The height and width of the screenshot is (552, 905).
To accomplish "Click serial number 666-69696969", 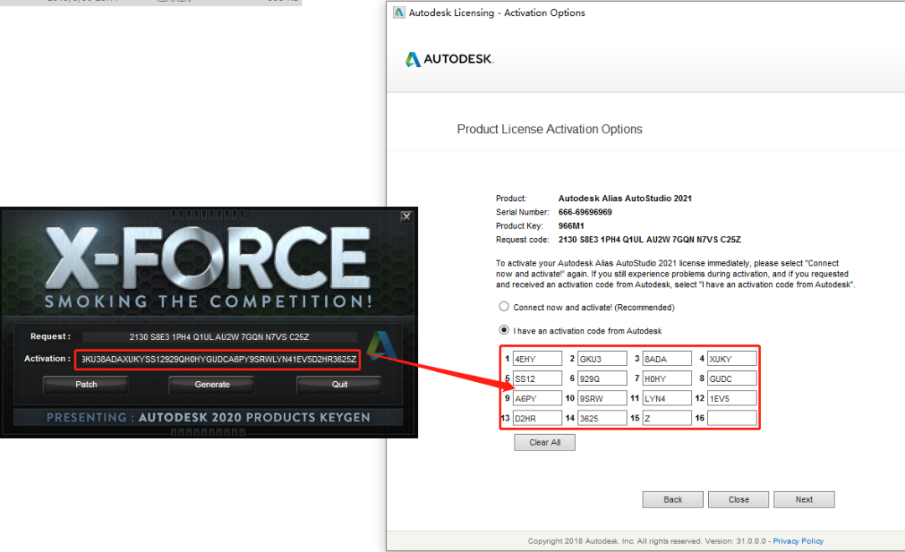I will pos(585,212).
